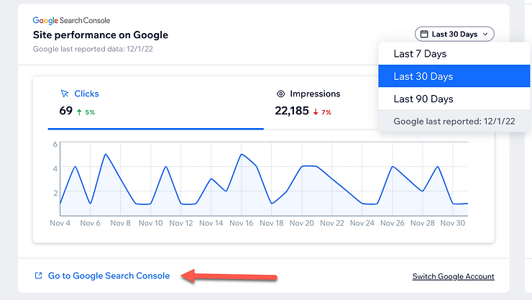Click the Google Search Console logo
This screenshot has height=300, width=532.
point(71,20)
